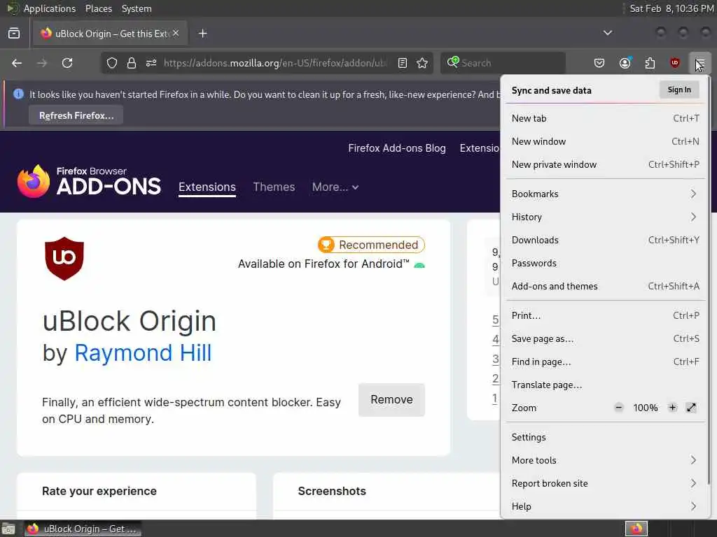Select New tab menu entry
The width and height of the screenshot is (717, 537).
pos(606,118)
